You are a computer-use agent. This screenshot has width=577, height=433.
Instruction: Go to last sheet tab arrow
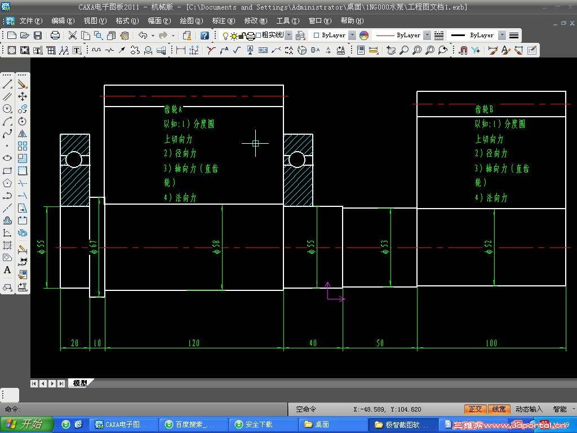point(61,383)
